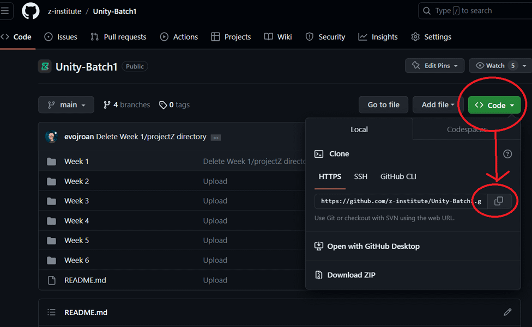Open the main branch dropdown
The image size is (532, 327).
pos(66,105)
